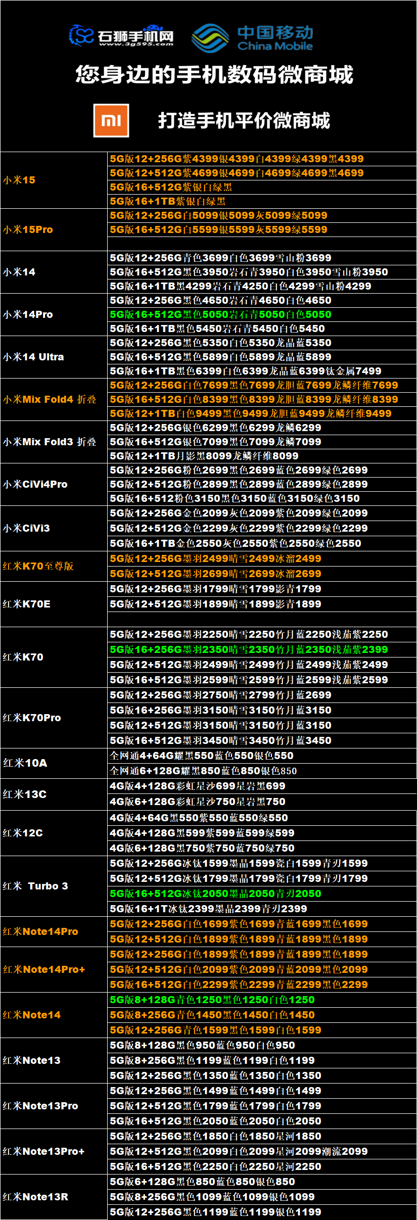Screen dimensions: 417x1220
Task: Select the 小米CiVi3 model cell
Action: point(54,528)
